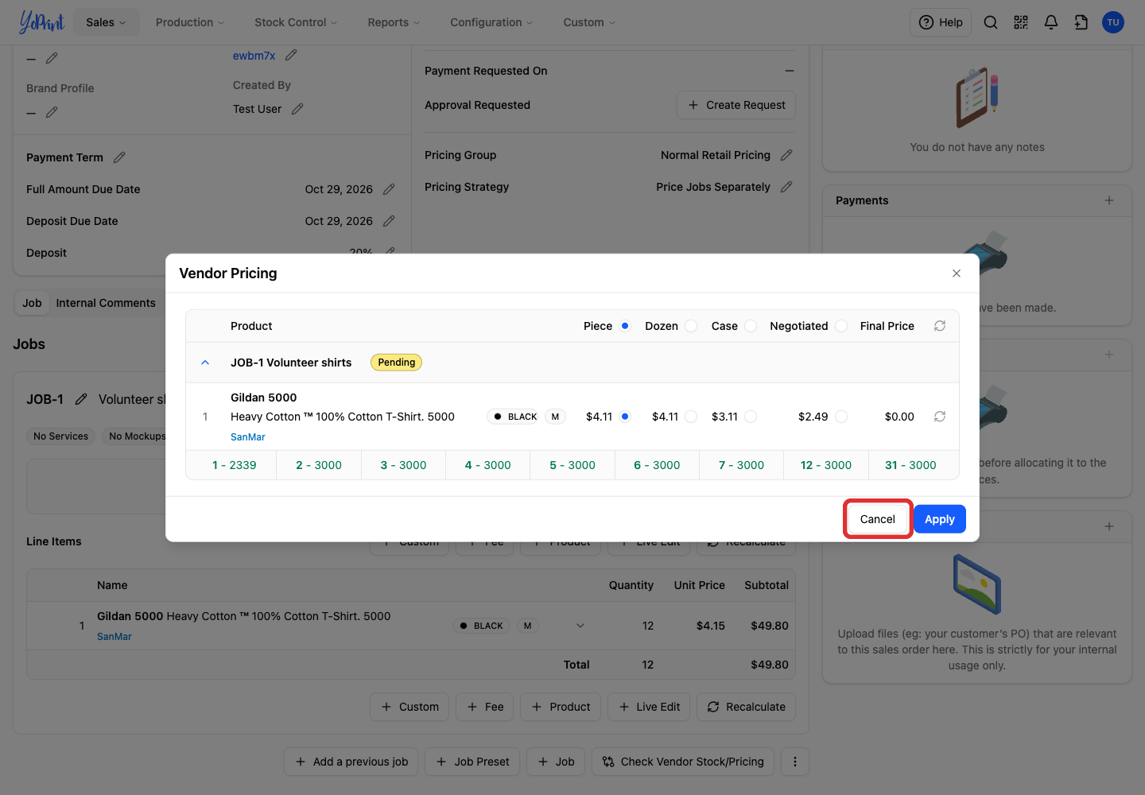Select warehouse stock cell 1 - 2339
The image size is (1145, 795).
click(234, 465)
